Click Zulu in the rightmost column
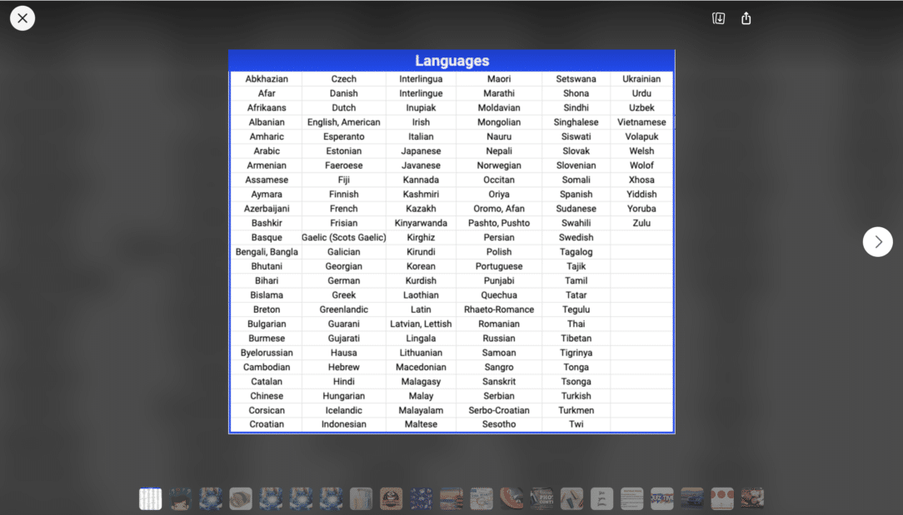 point(641,222)
